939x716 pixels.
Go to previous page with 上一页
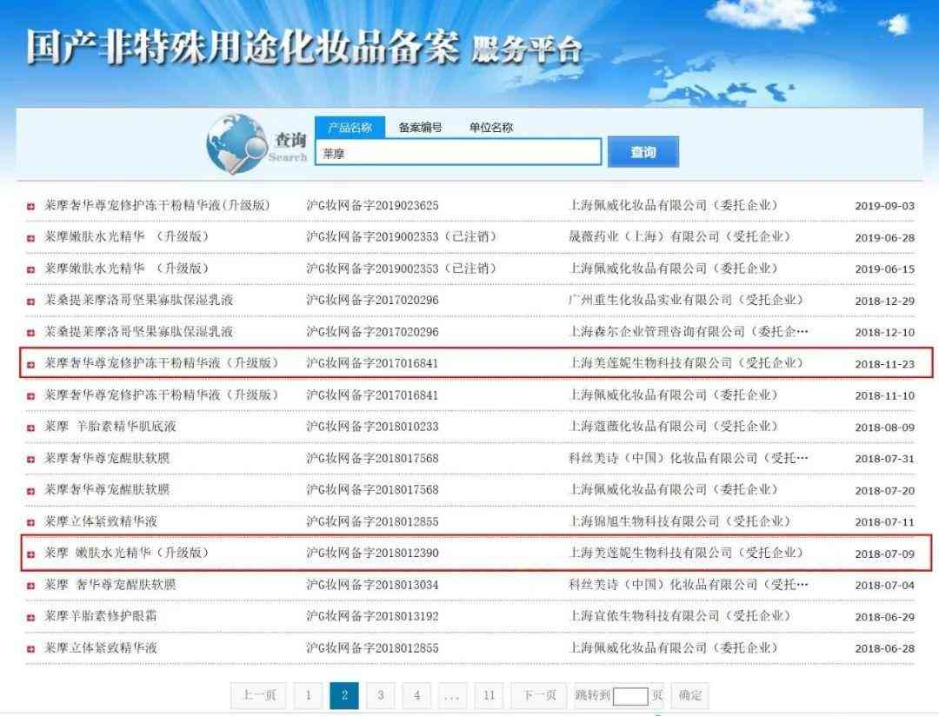point(258,695)
